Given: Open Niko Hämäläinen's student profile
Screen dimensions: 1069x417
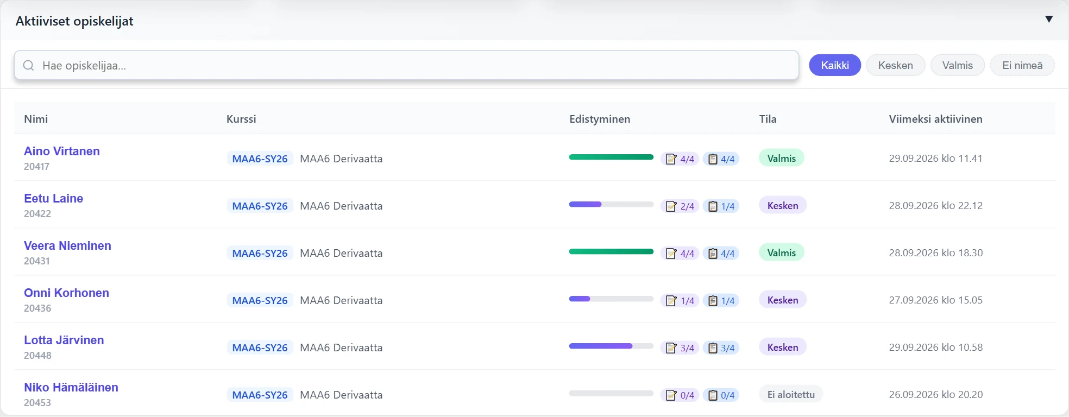Looking at the screenshot, I should pos(71,387).
